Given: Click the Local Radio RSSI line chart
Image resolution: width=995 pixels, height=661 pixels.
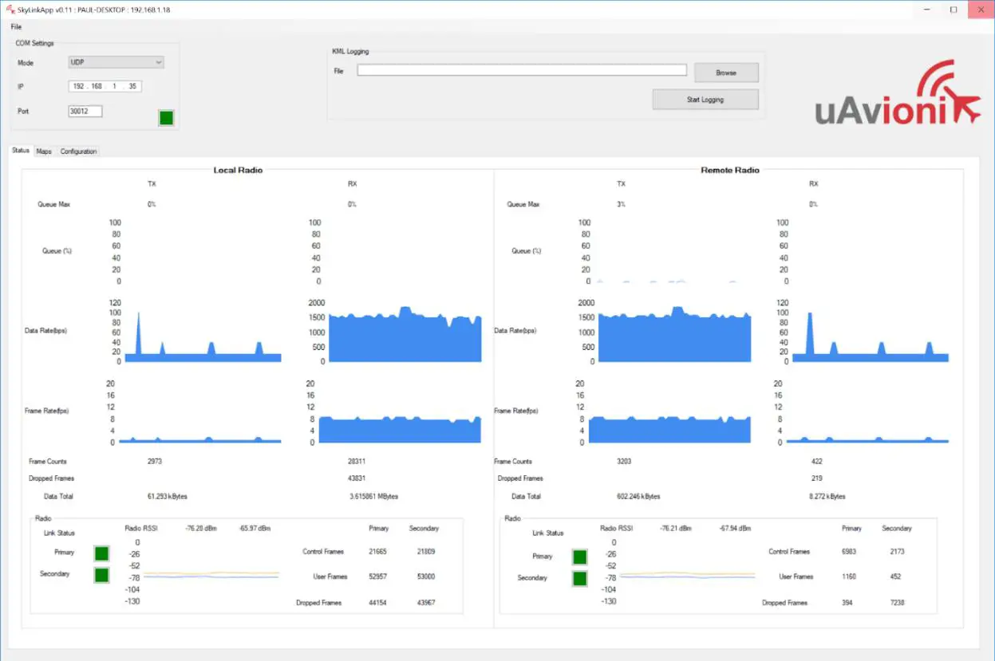Looking at the screenshot, I should 211,574.
